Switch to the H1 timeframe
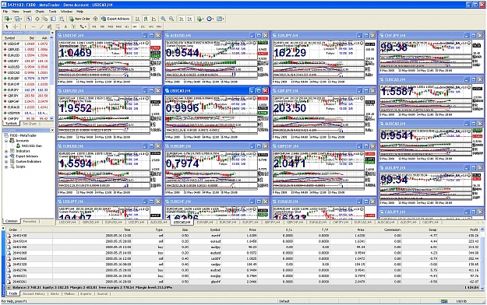Image resolution: width=487 pixels, height=305 pixels. [127, 26]
